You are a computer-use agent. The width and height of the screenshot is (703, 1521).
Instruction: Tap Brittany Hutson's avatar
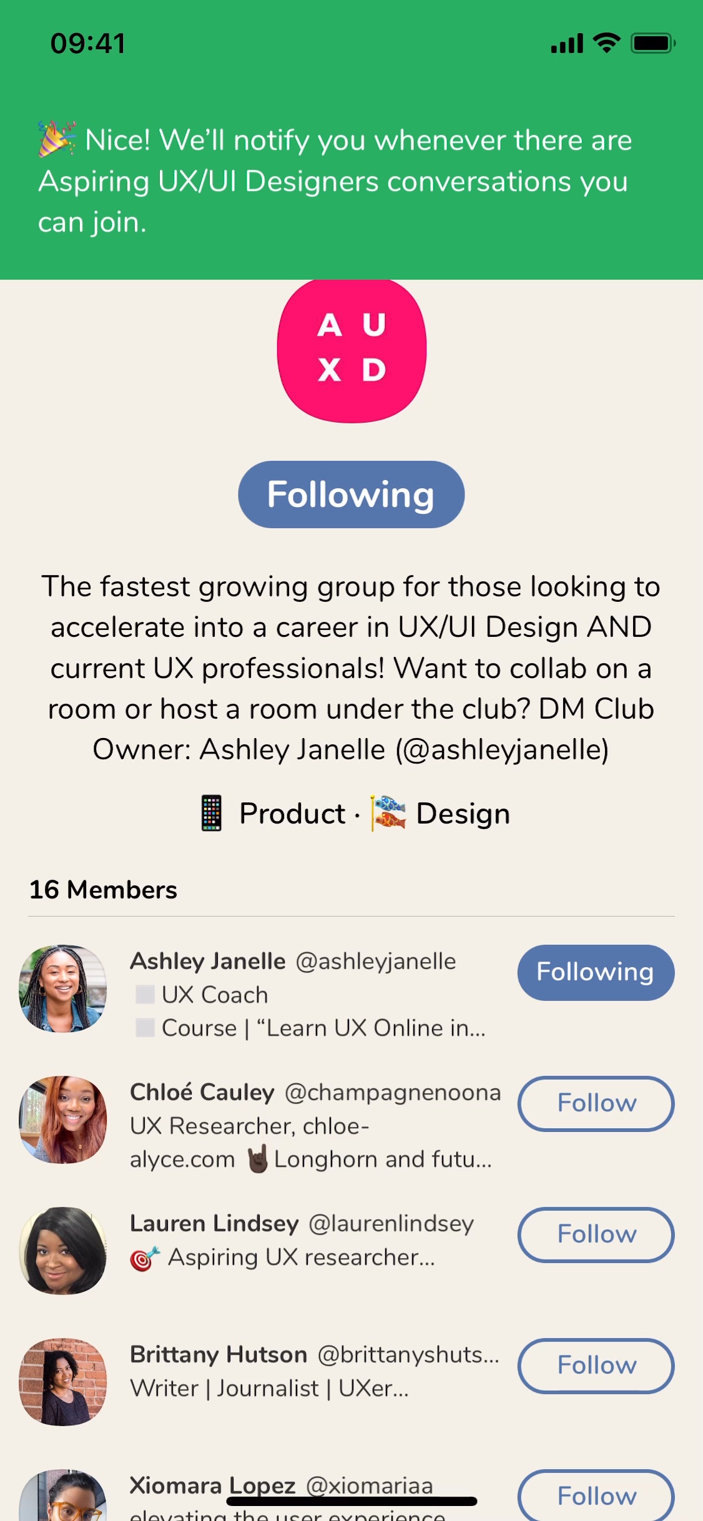(x=63, y=1382)
